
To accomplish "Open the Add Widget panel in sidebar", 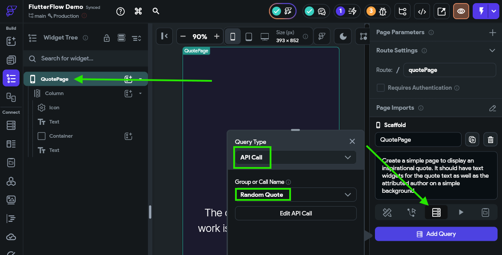I will [11, 41].
